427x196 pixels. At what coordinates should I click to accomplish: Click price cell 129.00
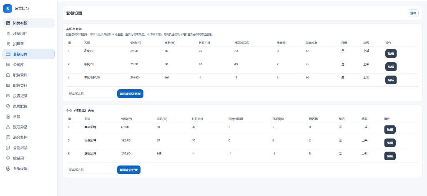pos(126,140)
